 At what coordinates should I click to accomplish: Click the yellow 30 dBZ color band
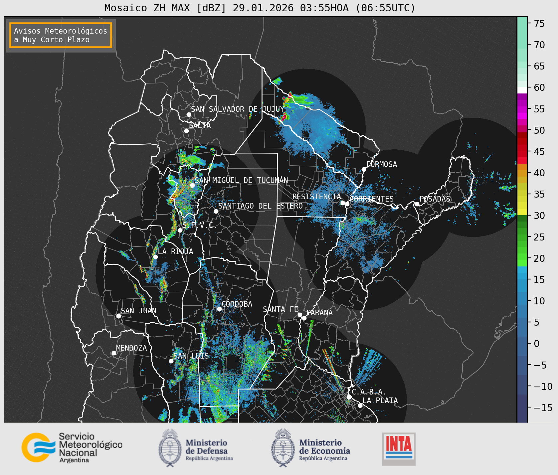click(x=522, y=212)
